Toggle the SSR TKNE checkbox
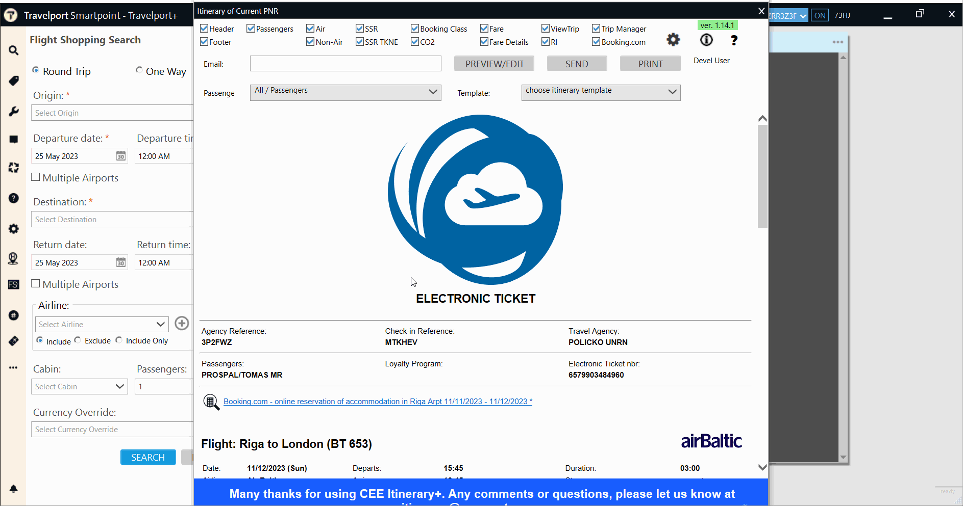Screen dimensions: 963x506 (360, 42)
